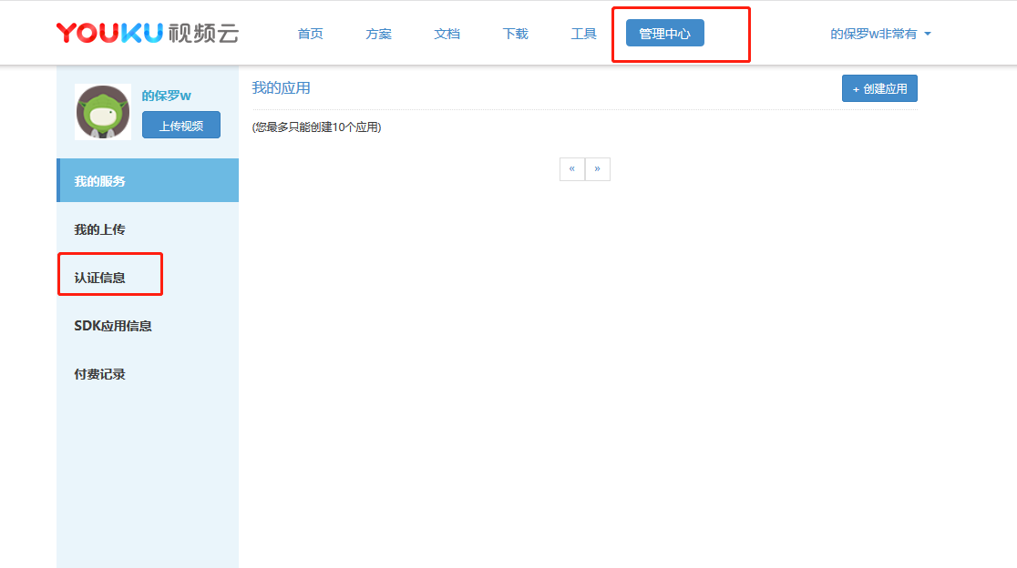Click the YOUKU 视频云 logo

[147, 34]
